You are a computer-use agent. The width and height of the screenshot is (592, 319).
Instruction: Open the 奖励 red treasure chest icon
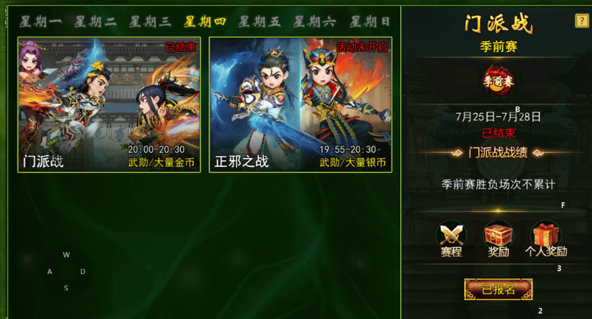coord(499,237)
